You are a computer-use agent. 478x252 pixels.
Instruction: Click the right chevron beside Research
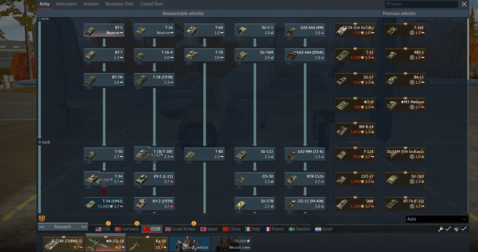tap(84, 227)
